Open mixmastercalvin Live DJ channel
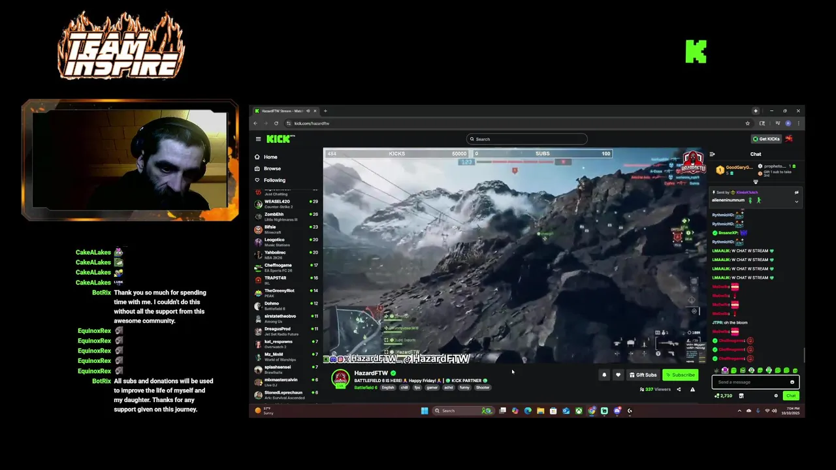Screen dimensions: 836x470 click(286, 382)
